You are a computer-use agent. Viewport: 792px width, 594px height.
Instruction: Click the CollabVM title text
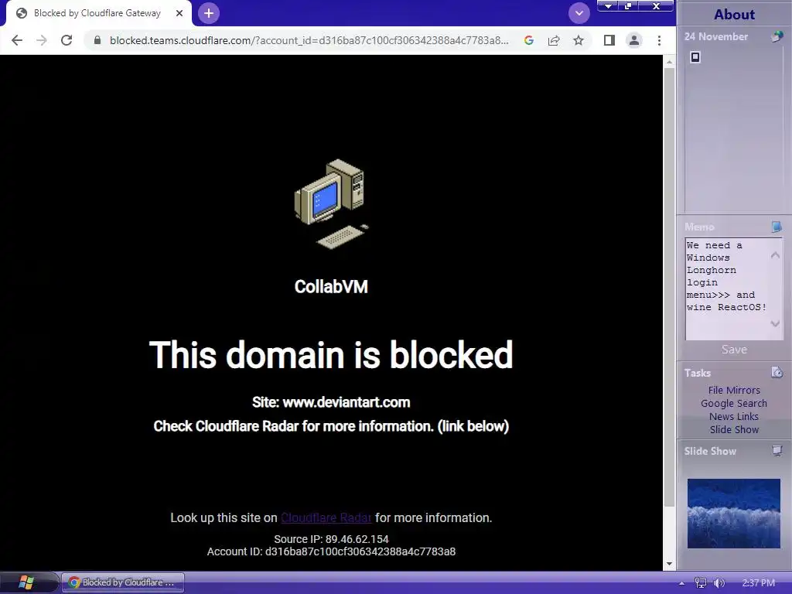[x=331, y=287]
